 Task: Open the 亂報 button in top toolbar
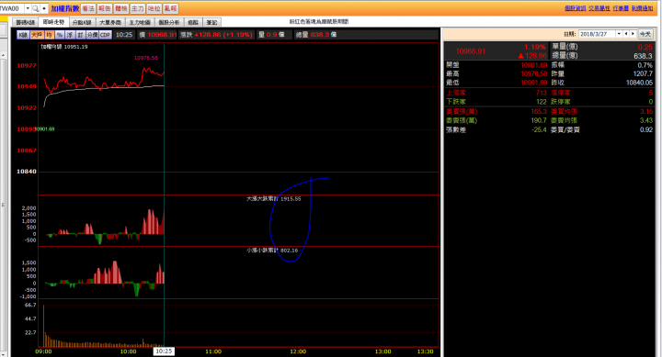tap(171, 8)
